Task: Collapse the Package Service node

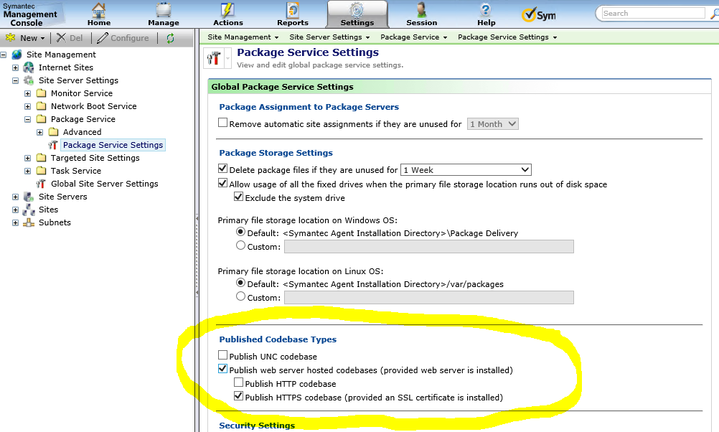Action: [27, 119]
